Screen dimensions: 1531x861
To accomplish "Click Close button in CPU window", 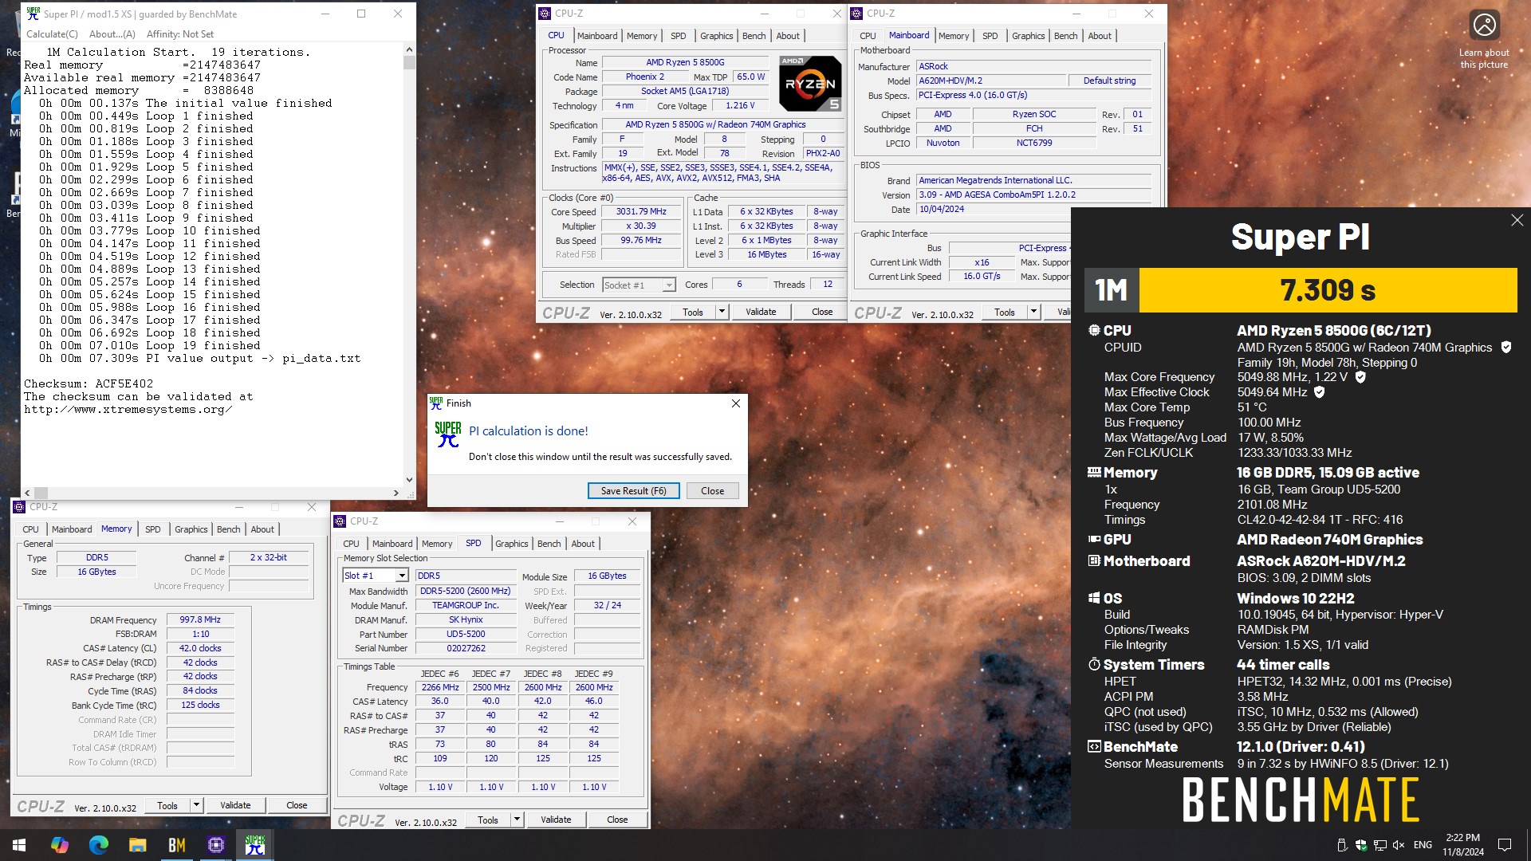I will (822, 312).
